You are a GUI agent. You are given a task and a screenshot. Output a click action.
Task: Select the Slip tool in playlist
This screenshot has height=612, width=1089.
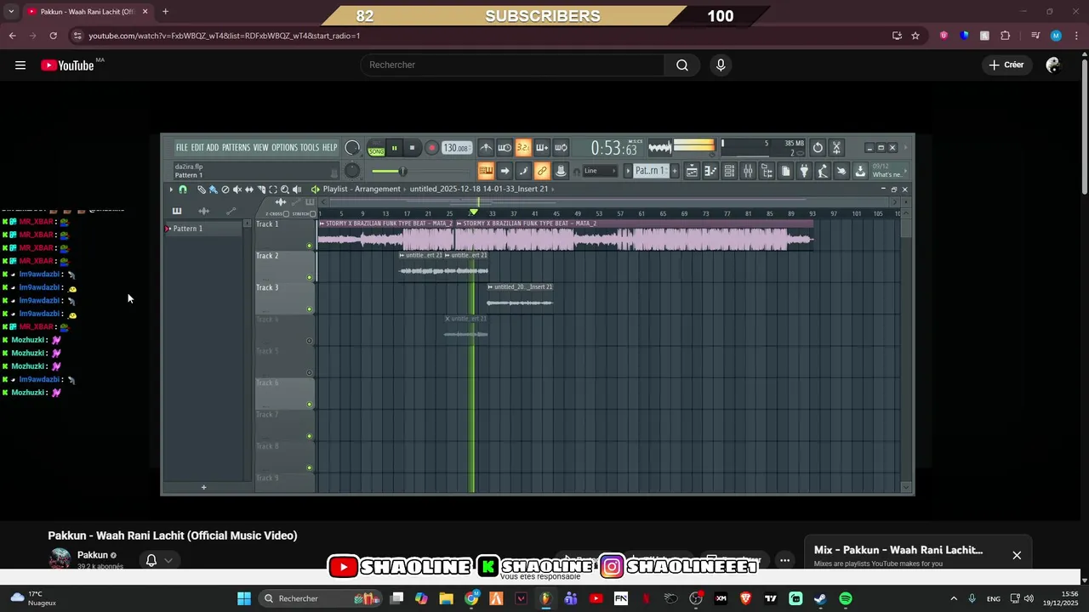pos(249,190)
